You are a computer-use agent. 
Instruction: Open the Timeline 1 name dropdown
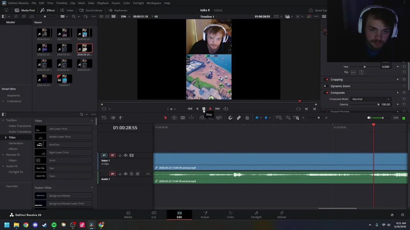tap(209, 17)
